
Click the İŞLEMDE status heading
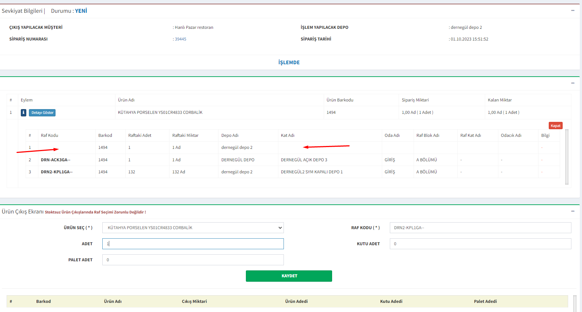(289, 62)
